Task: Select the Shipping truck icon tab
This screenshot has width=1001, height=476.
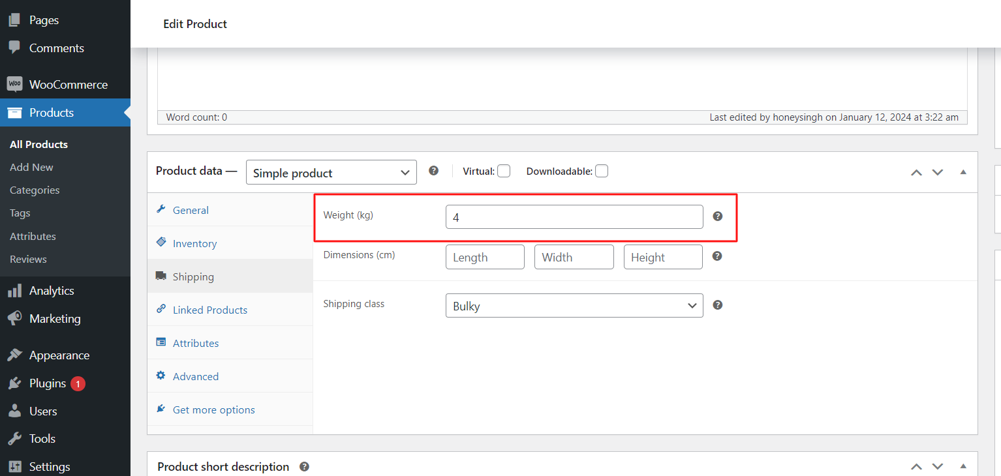Action: pyautogui.click(x=161, y=276)
